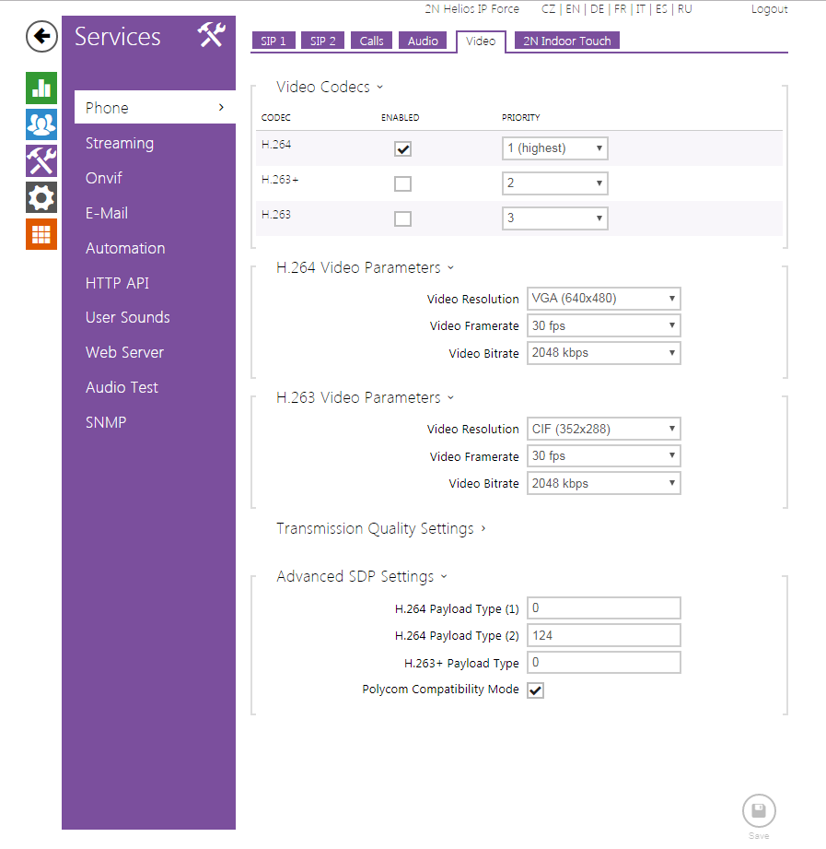The width and height of the screenshot is (826, 849).
Task: Enable the H.263+ codec checkbox
Action: [x=402, y=183]
